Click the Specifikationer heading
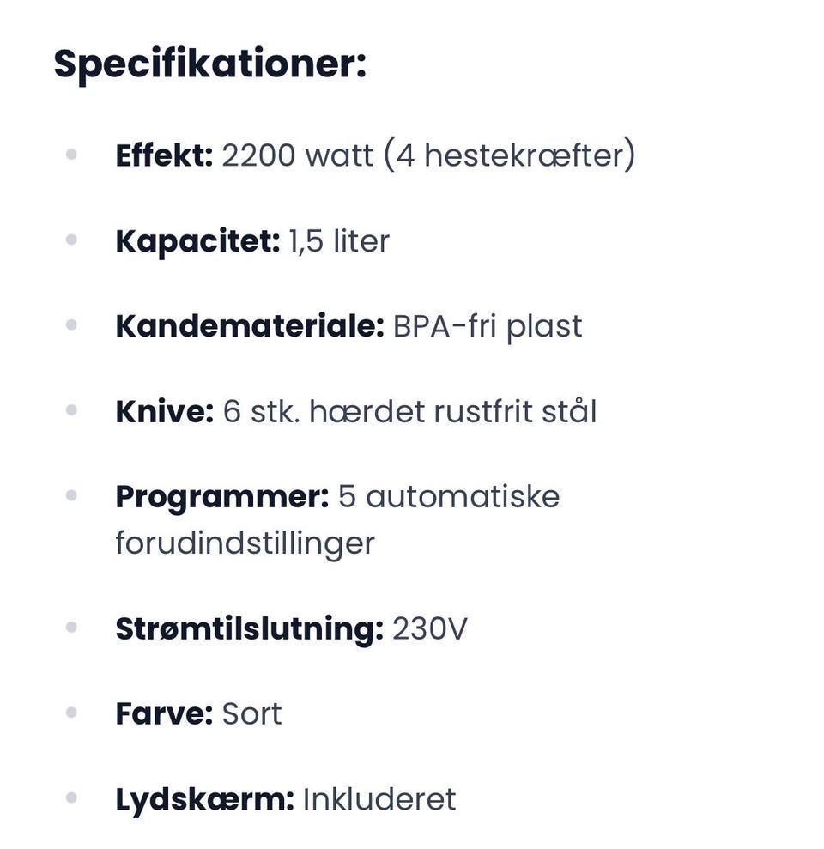 click(x=209, y=65)
